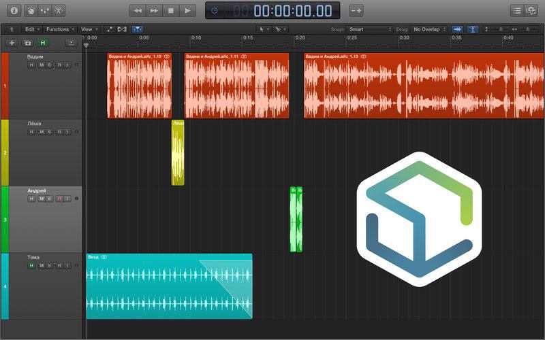Click the Fast Forward transport button
545x340 pixels.
pos(154,11)
